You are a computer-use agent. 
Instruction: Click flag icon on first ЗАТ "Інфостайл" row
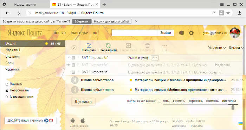(x=78, y=58)
